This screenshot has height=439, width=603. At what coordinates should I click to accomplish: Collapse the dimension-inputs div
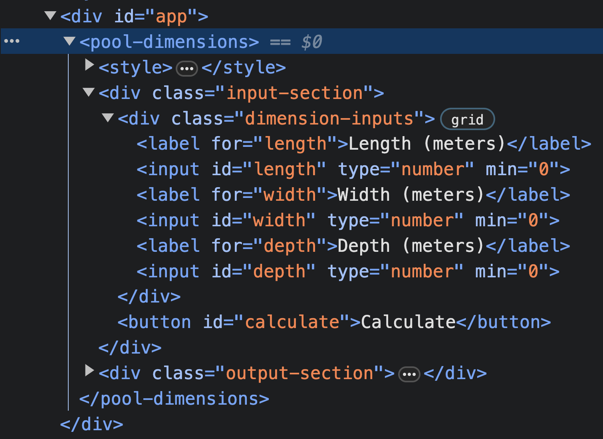[108, 118]
